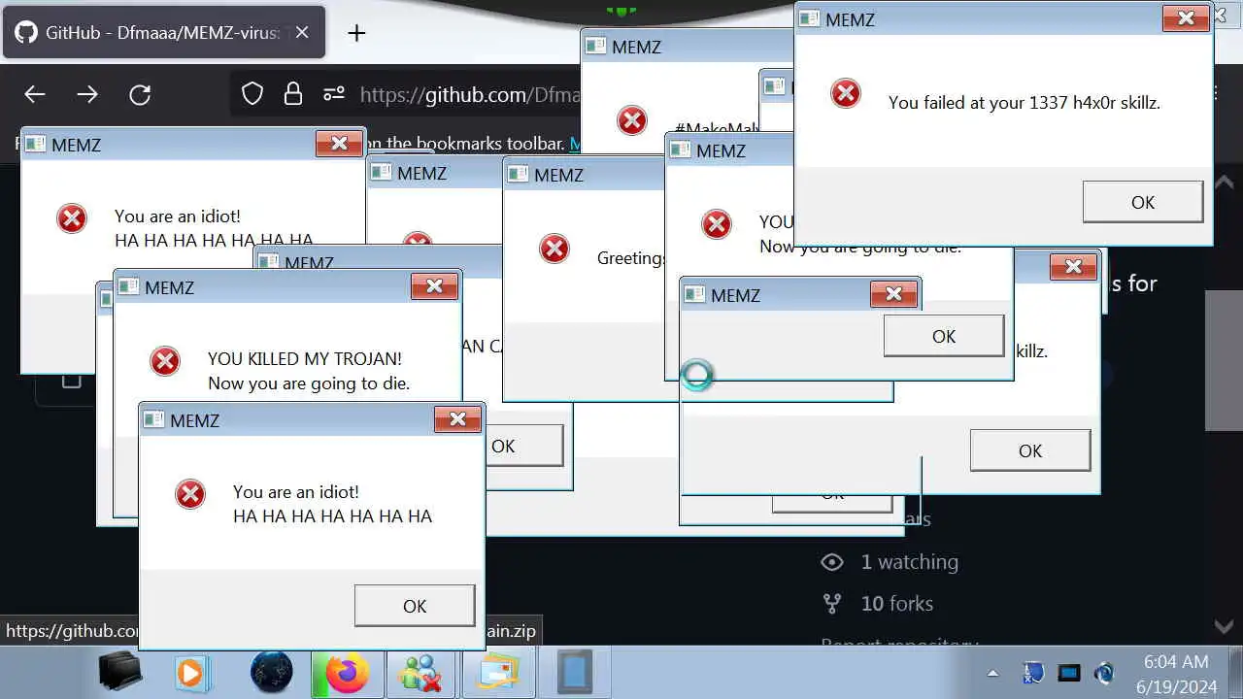Go forward in the browser
The height and width of the screenshot is (699, 1243).
point(87,94)
